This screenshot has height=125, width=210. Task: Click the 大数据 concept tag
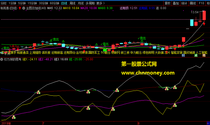[159, 52]
